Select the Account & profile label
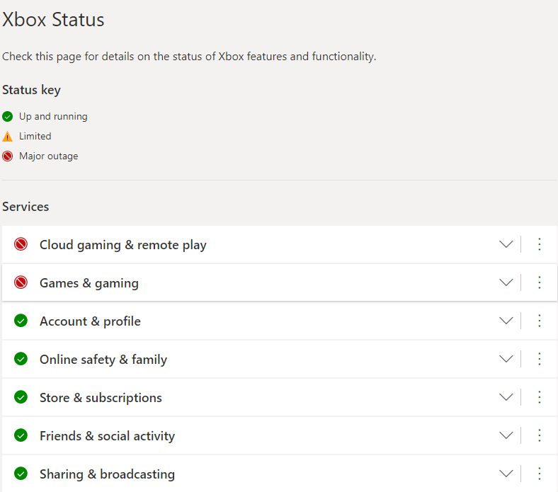 tap(90, 321)
